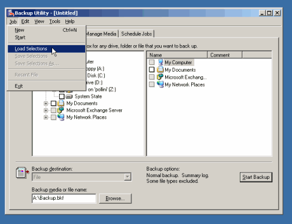Check the System State checkbox in tree

[62, 96]
